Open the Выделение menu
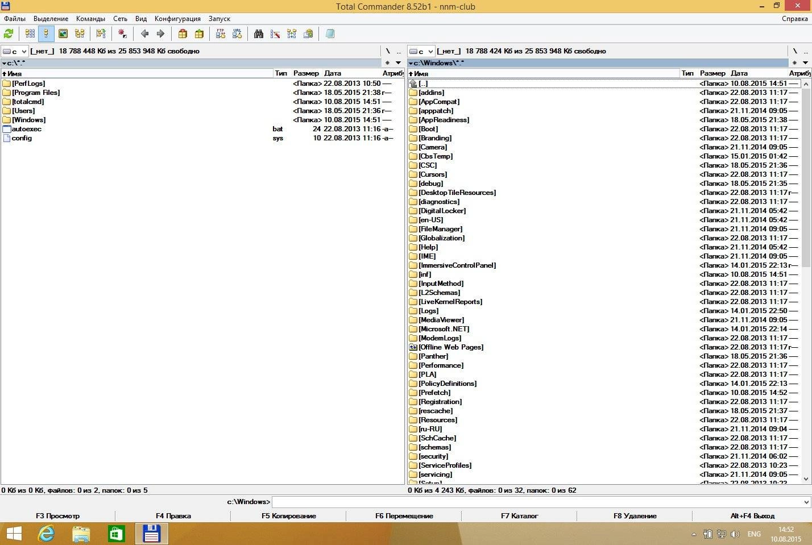The height and width of the screenshot is (545, 812). tap(51, 19)
